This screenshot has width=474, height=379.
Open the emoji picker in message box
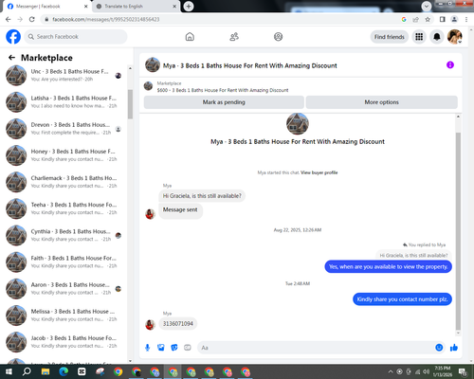(439, 348)
